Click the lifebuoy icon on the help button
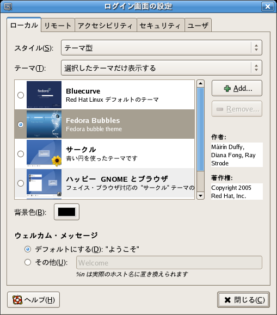This screenshot has width=277, height=315. pos(17,300)
